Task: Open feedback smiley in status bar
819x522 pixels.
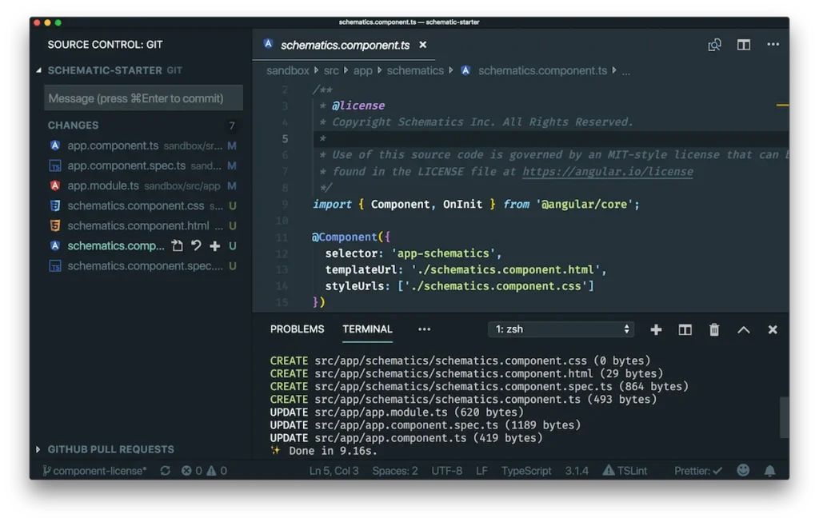Action: point(743,470)
